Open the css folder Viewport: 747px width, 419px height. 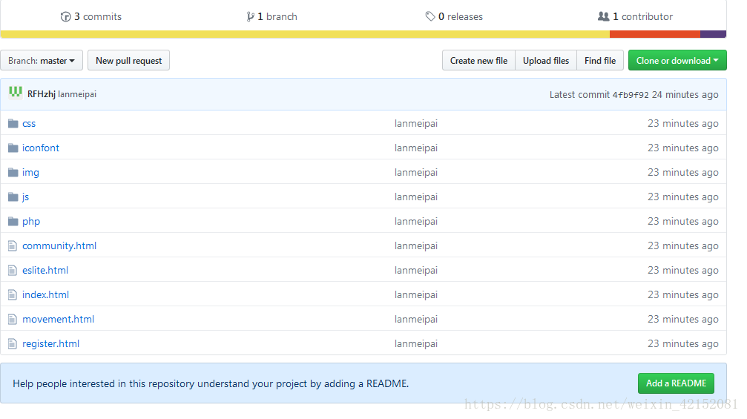pyautogui.click(x=29, y=123)
